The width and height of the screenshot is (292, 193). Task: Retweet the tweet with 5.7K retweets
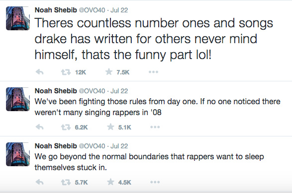coord(66,182)
